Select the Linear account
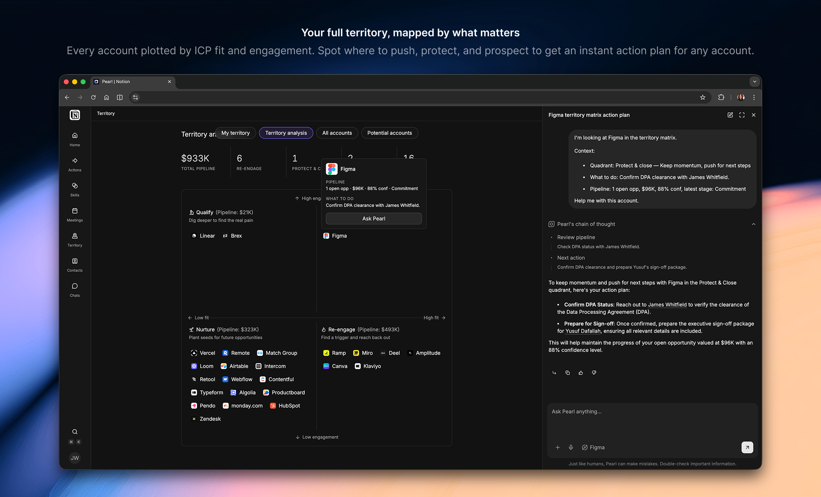821x497 pixels. click(203, 236)
